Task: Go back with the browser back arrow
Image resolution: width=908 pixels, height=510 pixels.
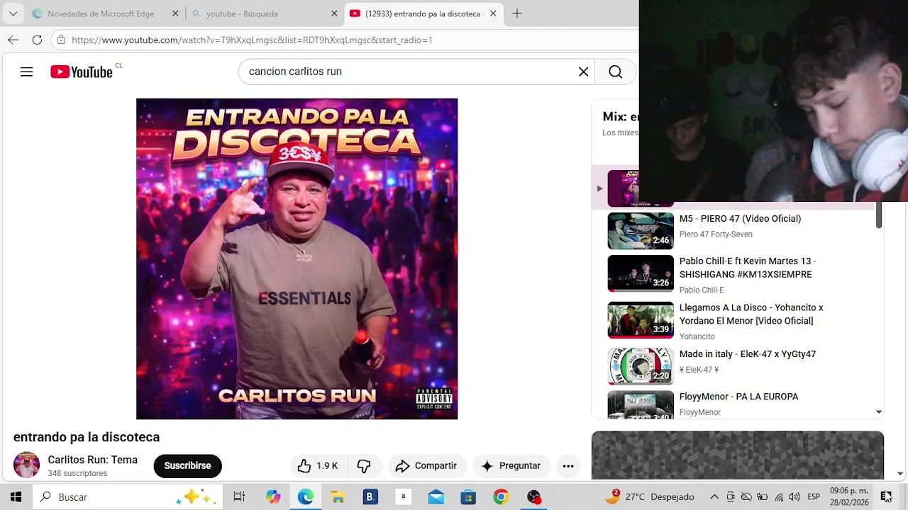Action: click(x=13, y=40)
